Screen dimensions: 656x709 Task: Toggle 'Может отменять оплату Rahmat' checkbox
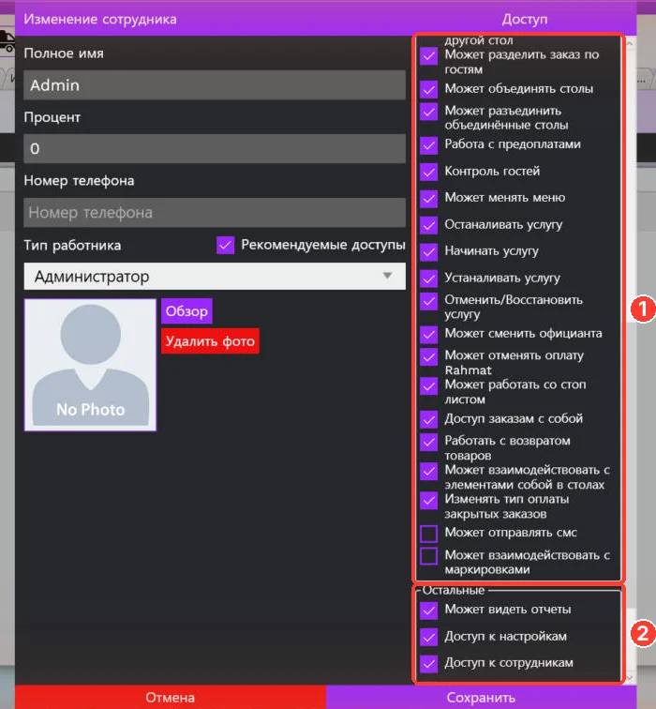click(428, 356)
